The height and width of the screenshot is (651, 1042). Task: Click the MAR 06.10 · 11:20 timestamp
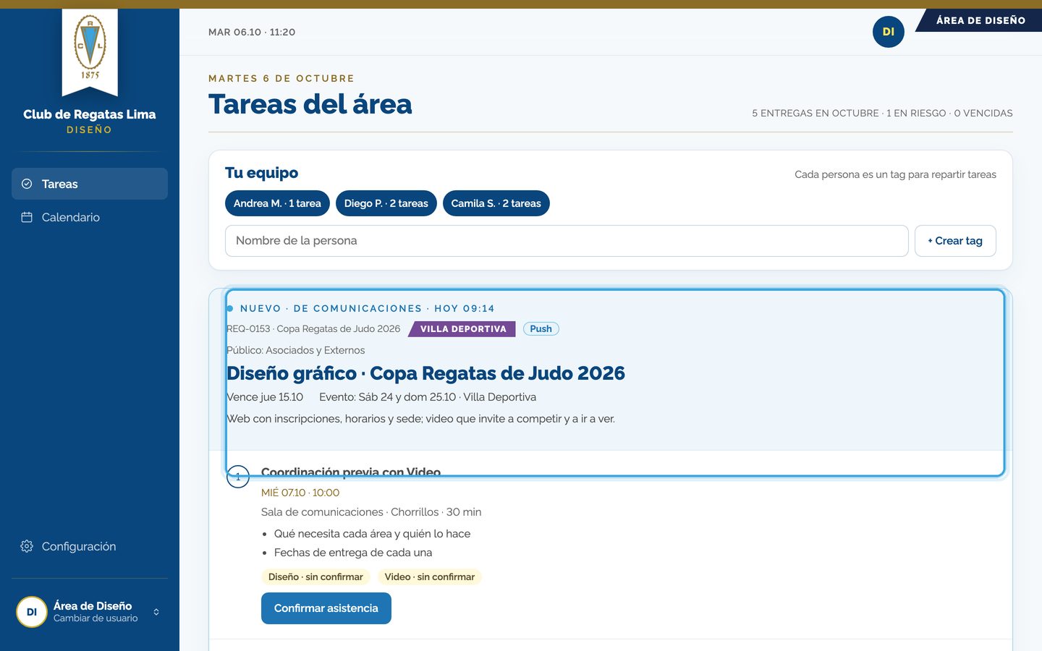pos(252,32)
